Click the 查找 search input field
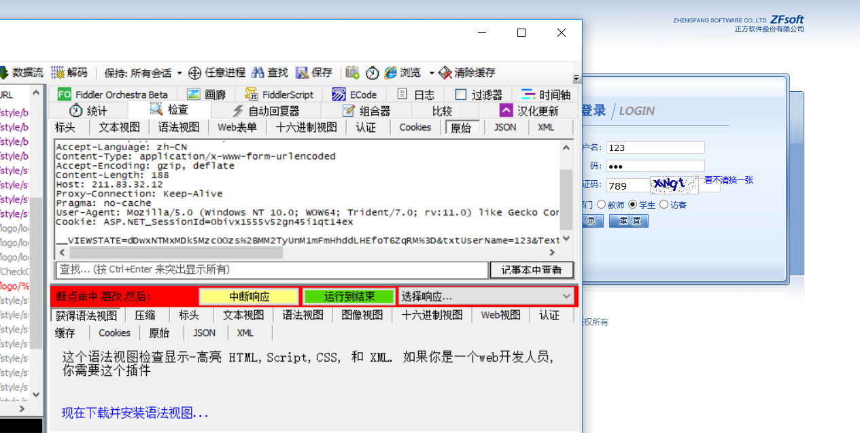860x433 pixels. 272,270
